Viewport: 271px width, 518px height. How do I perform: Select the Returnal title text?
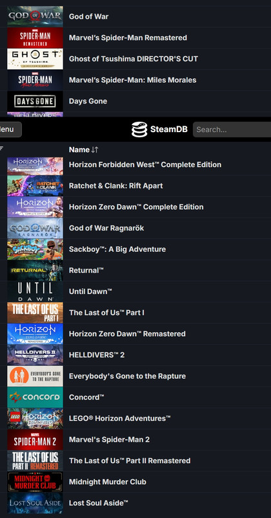coord(86,270)
